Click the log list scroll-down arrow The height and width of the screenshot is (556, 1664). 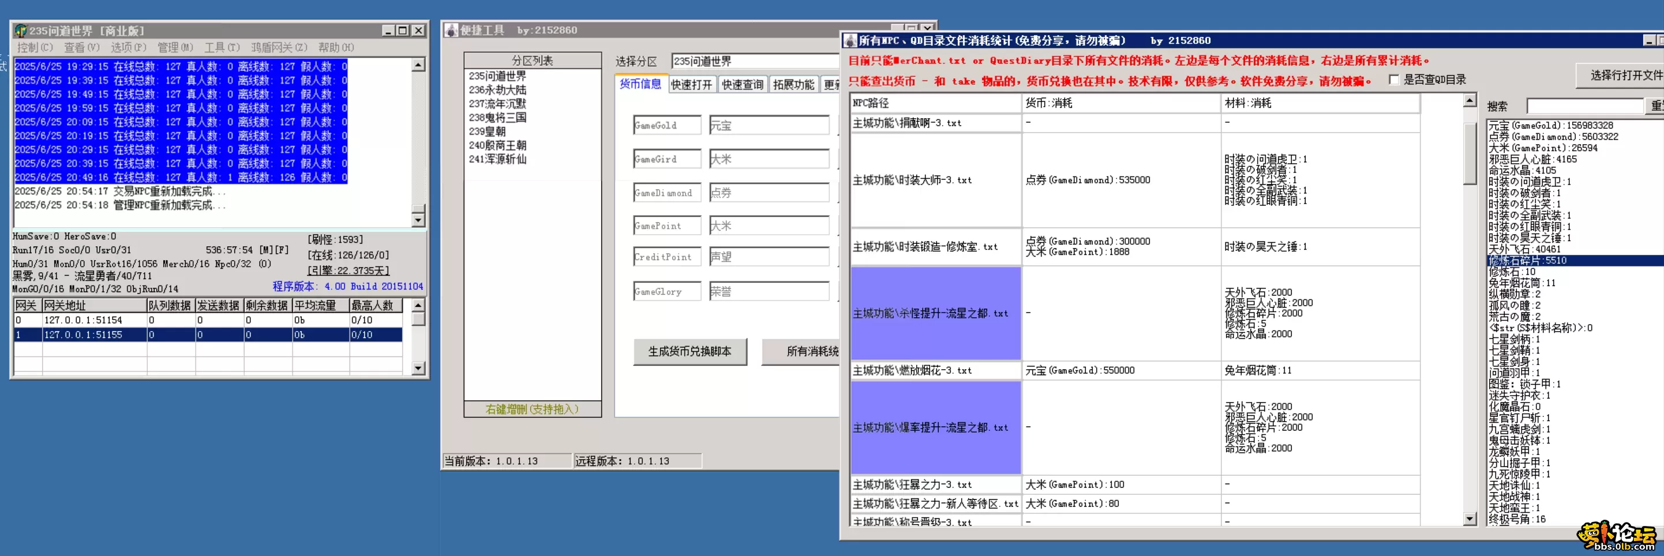click(x=418, y=220)
